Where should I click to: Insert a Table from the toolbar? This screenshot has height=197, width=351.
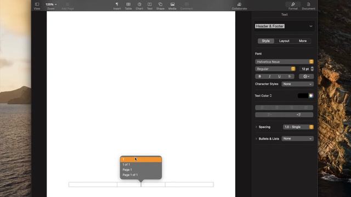128,6
